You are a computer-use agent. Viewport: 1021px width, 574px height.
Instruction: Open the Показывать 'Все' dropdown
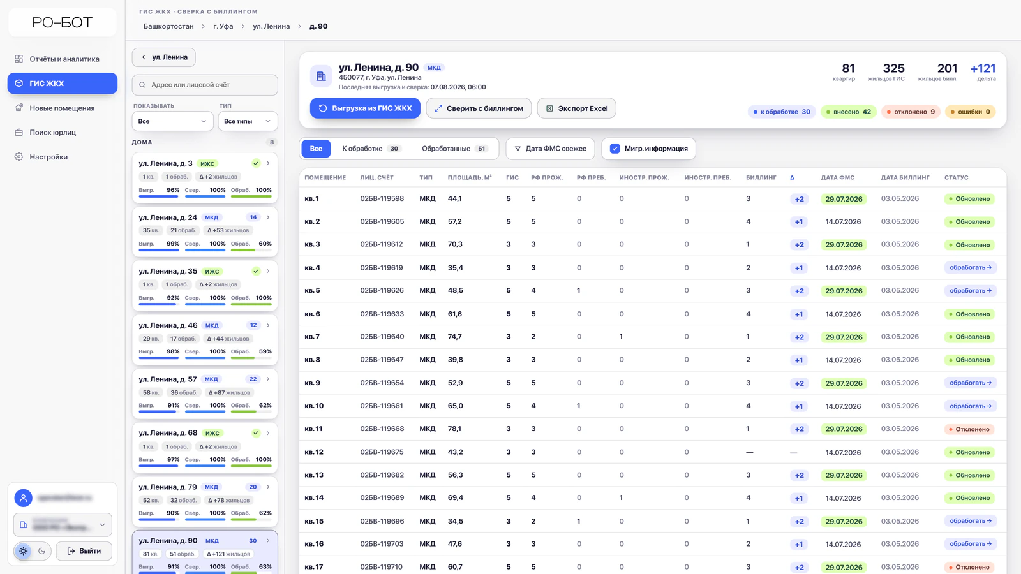172,121
